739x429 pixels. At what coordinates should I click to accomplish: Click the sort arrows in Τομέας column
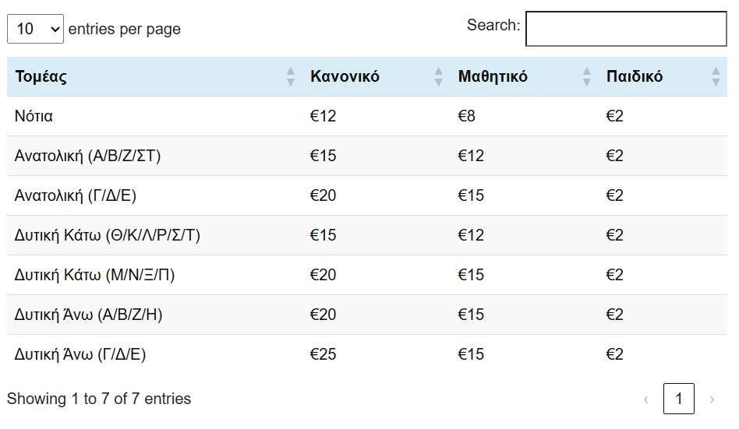tap(291, 76)
